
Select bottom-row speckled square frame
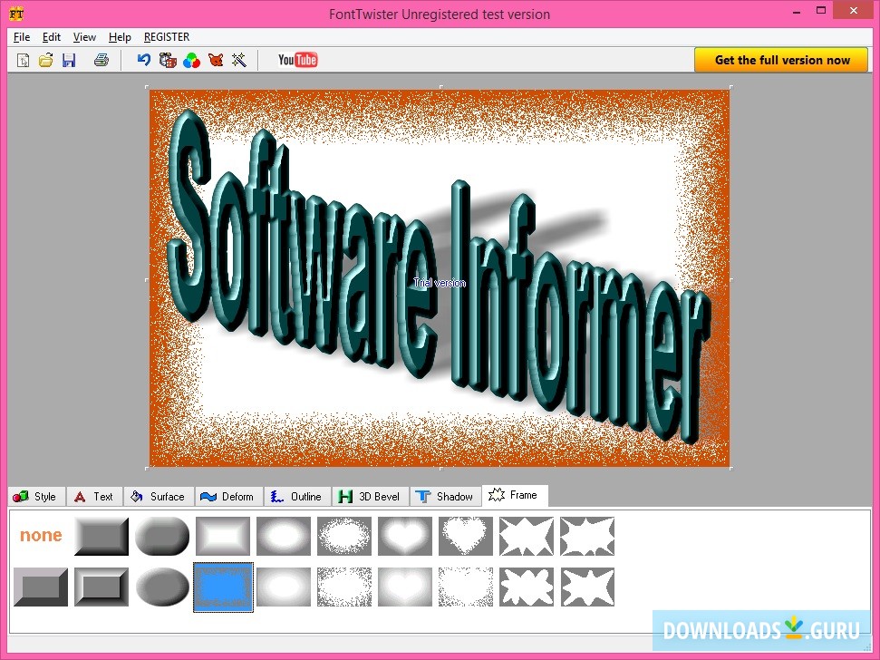tap(344, 587)
